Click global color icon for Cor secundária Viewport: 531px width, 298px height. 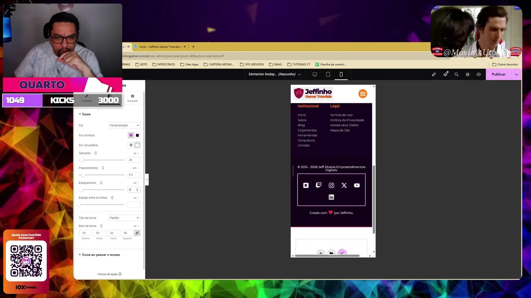click(131, 145)
